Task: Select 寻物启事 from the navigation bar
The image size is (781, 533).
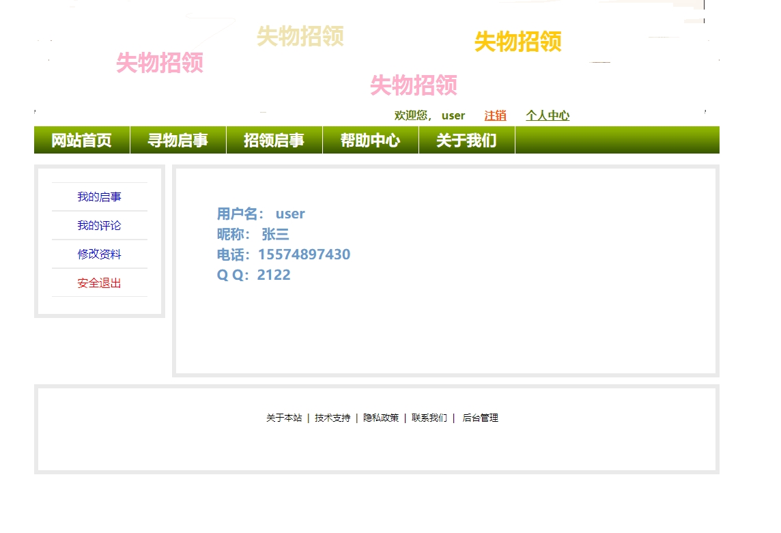Action: coord(177,139)
